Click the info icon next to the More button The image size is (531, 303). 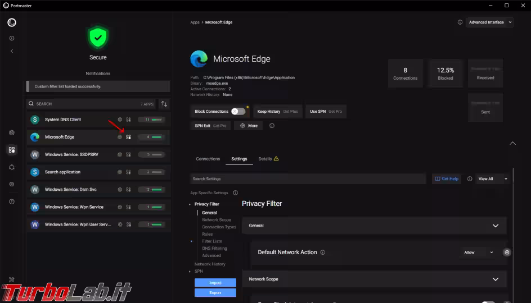[272, 126]
